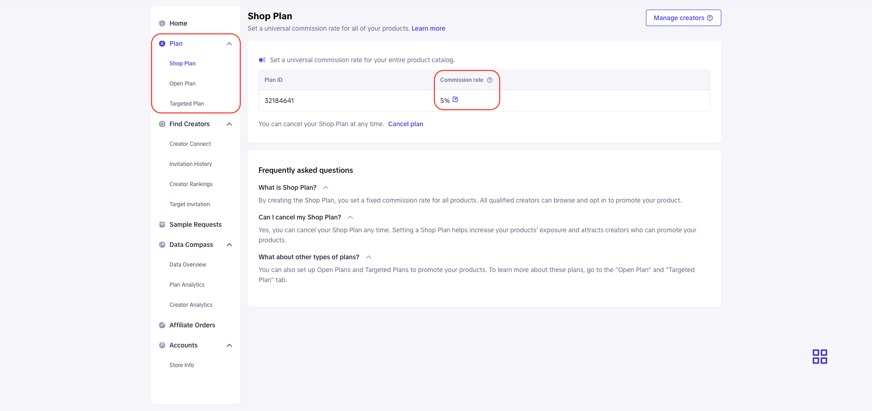Viewport: 872px width, 411px height.
Task: Collapse the "Can I cancel my Shop Plan?" answer
Action: point(350,218)
